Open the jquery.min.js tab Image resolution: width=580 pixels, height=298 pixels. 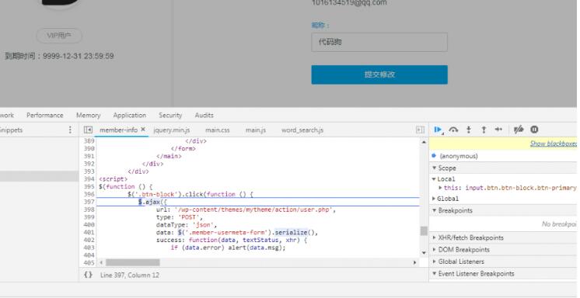[172, 130]
